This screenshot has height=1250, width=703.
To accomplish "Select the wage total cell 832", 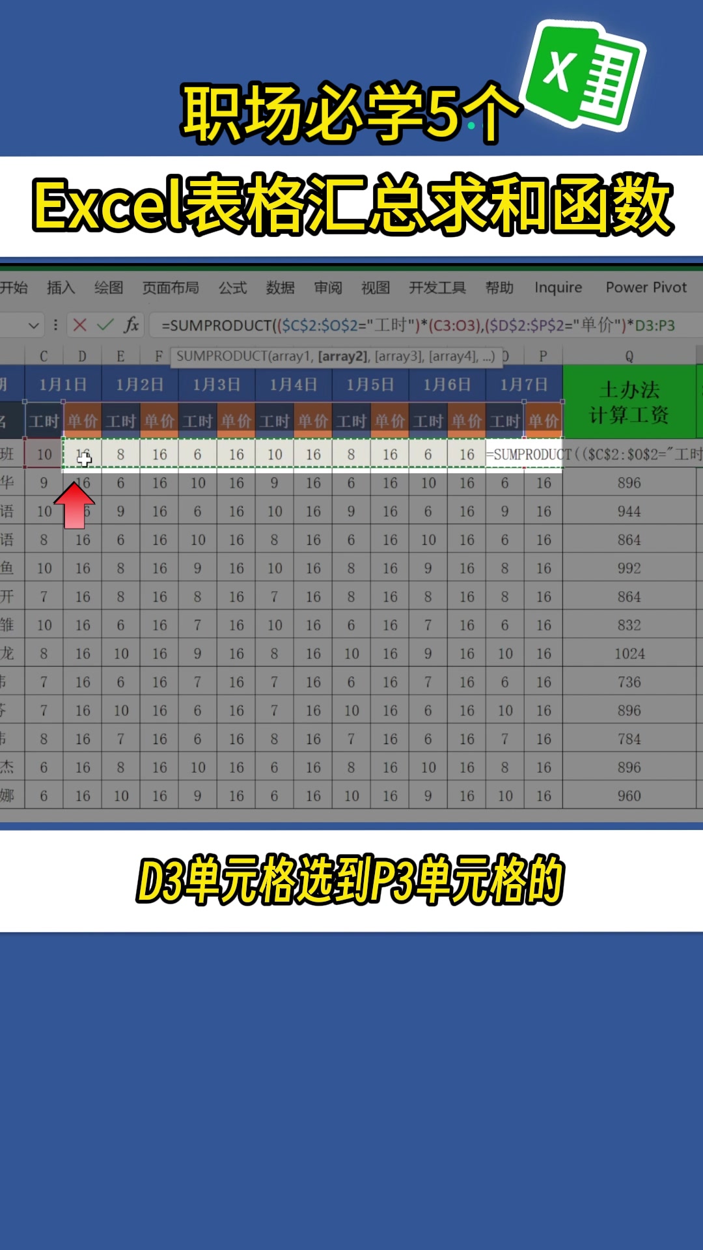I will [x=629, y=625].
